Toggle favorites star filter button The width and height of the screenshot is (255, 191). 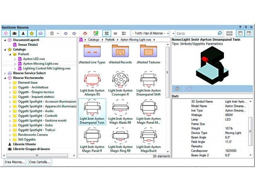click(32, 33)
